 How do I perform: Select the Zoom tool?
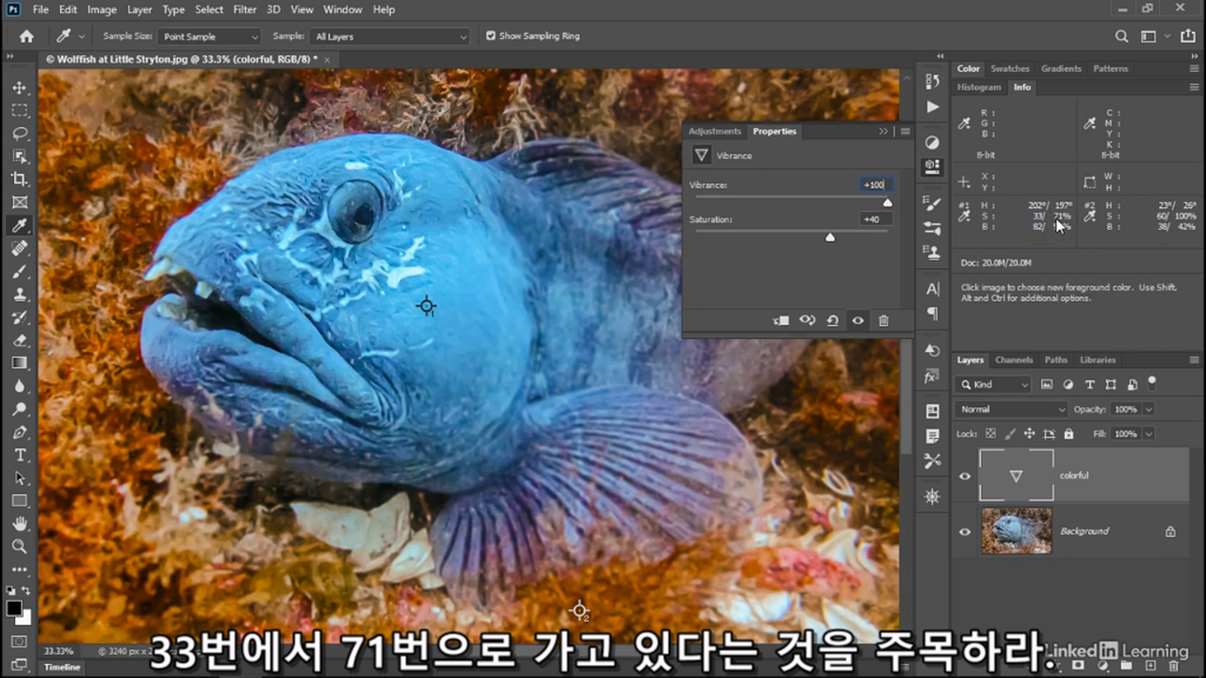coord(20,546)
